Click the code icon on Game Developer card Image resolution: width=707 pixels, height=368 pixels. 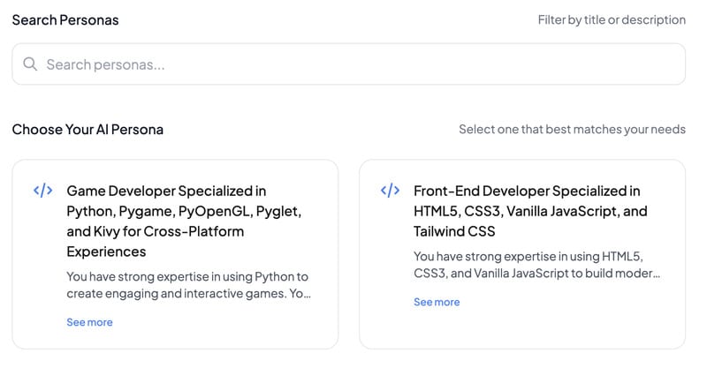[42, 191]
